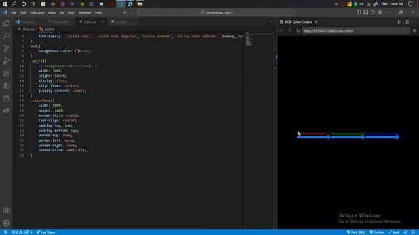Open the remote window status icon
Screen dimensions: 419x235
pos(5,232)
